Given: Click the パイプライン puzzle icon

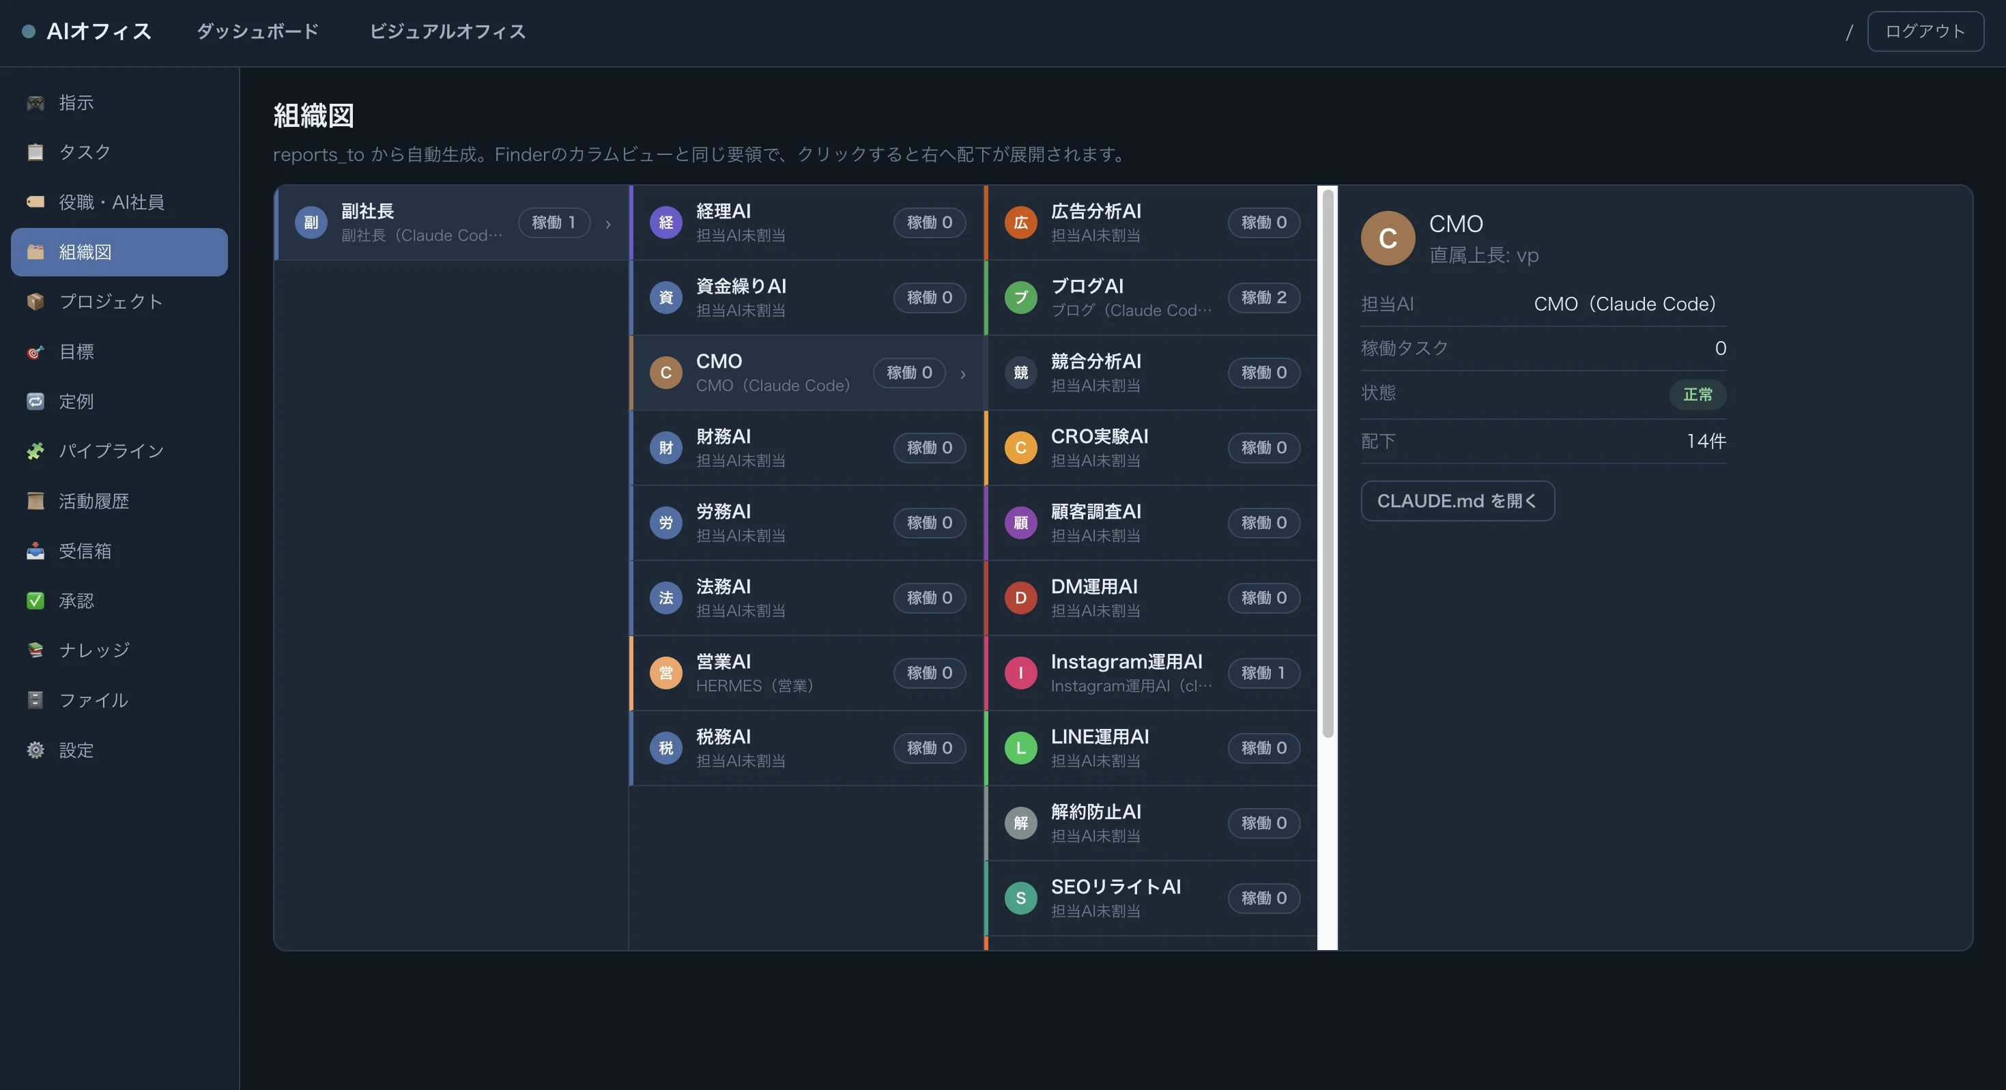Looking at the screenshot, I should [35, 452].
